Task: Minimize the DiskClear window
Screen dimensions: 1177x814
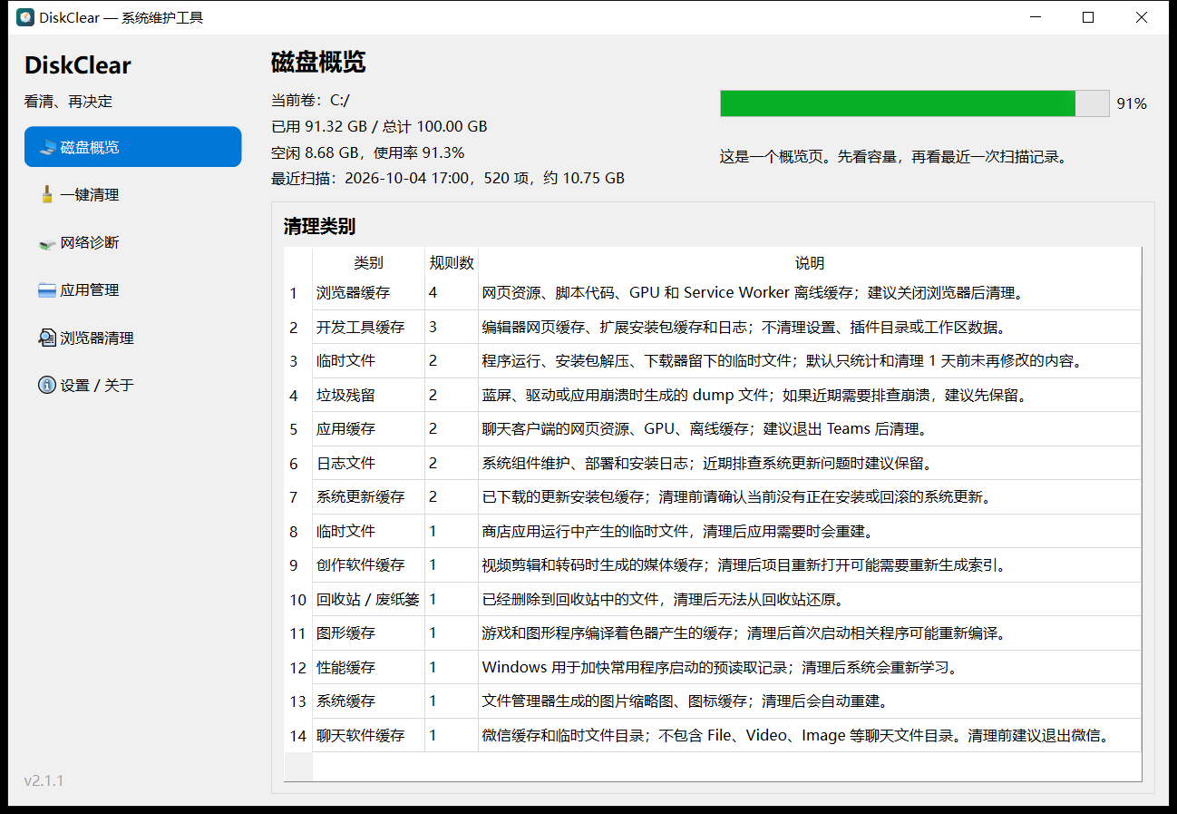Action: 1035,17
